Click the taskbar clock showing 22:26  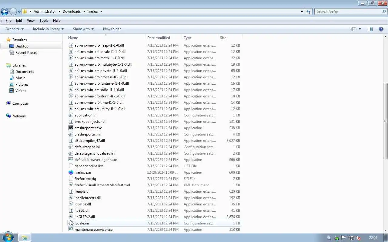373,238
